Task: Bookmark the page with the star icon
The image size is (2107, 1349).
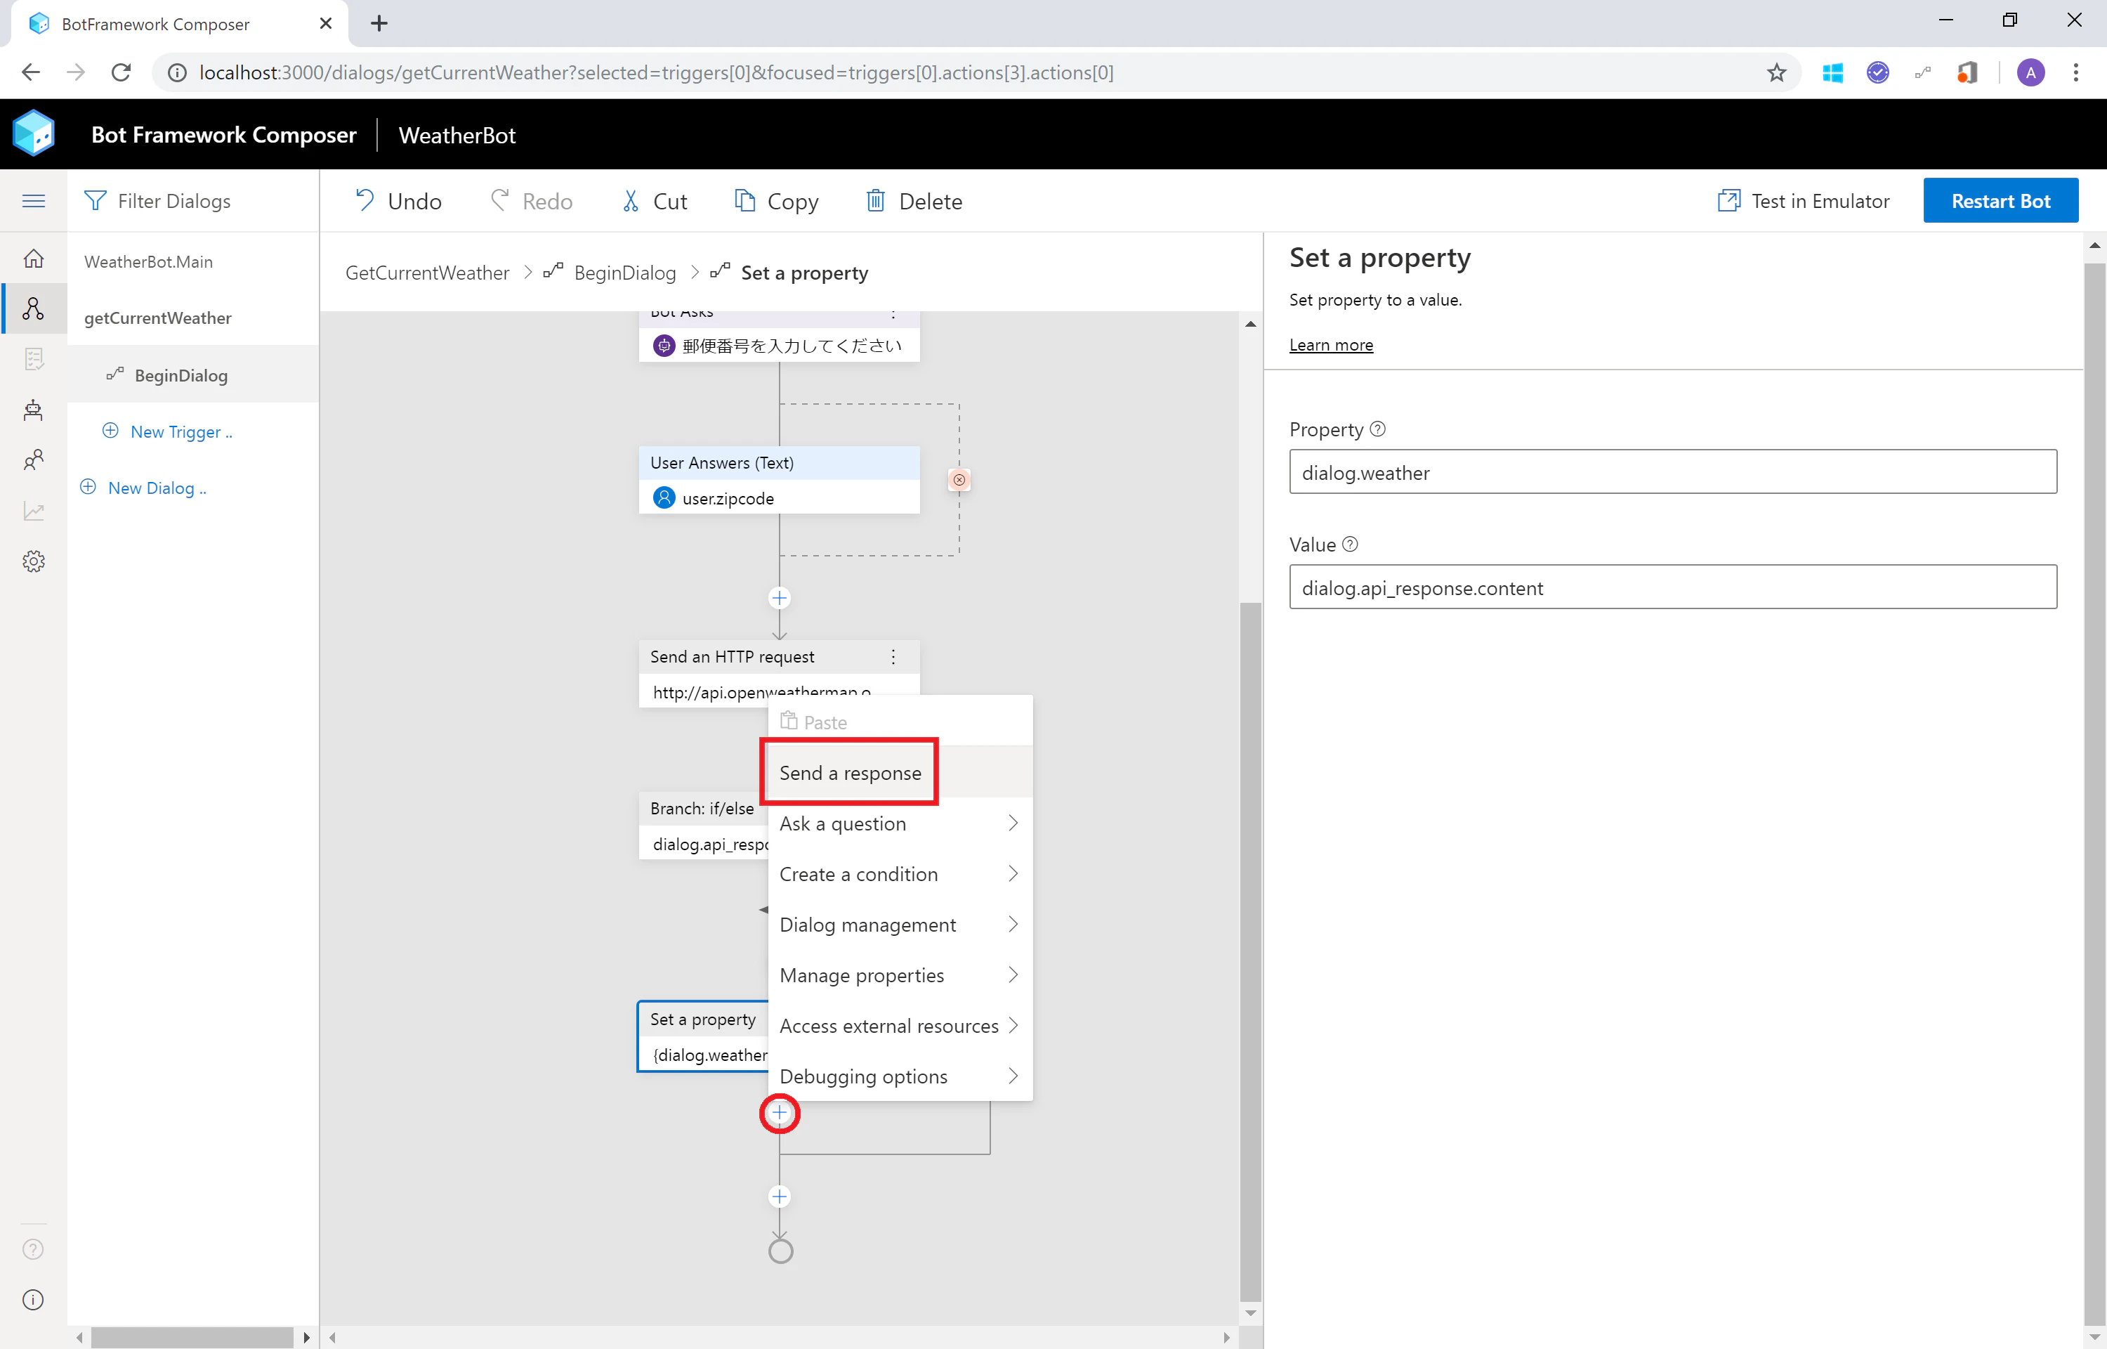Action: point(1776,72)
